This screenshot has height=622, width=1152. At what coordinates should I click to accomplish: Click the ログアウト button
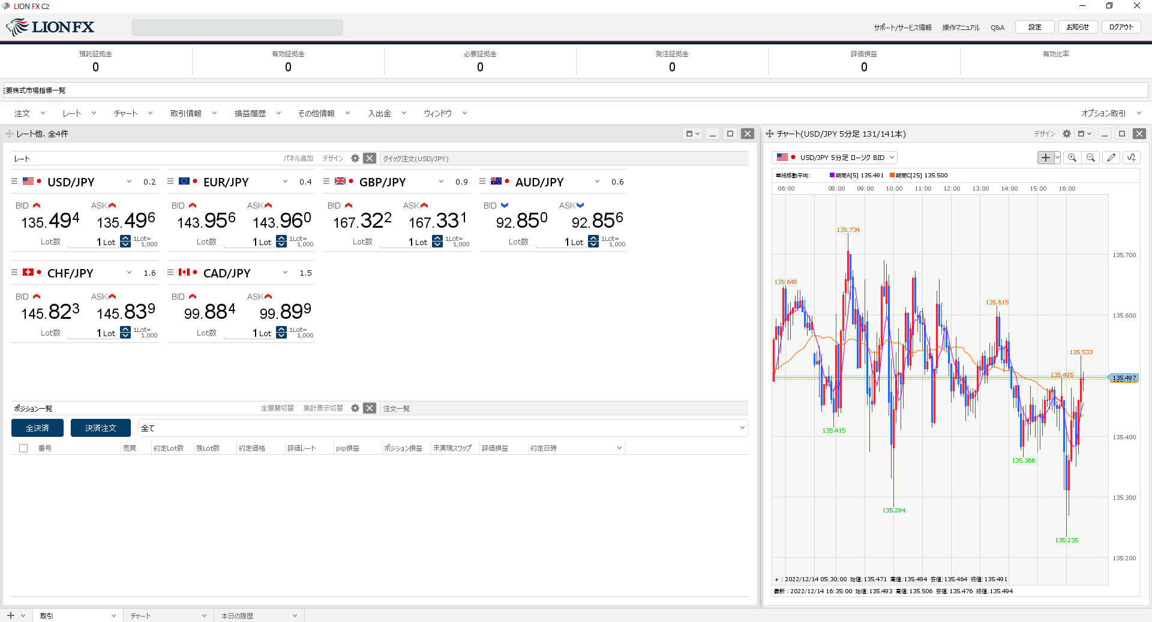tap(1121, 27)
